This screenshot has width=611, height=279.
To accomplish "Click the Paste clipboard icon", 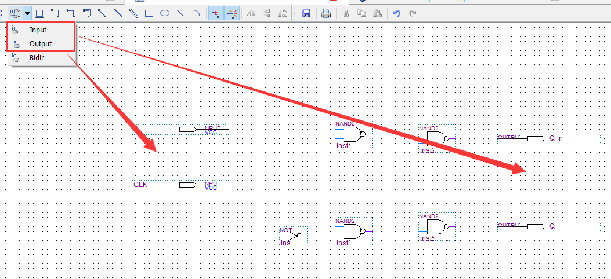I will click(x=377, y=13).
